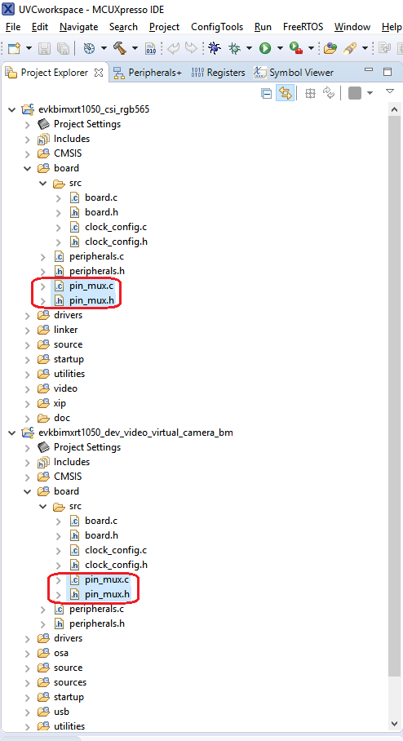Click the scrollbar up arrow in Project Explorer

[x=395, y=110]
